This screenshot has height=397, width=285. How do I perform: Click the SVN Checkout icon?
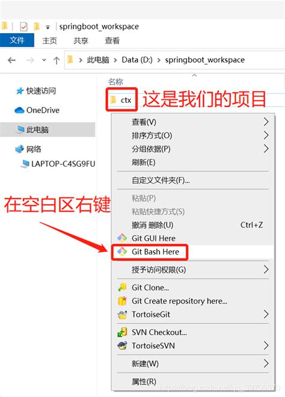coord(122,332)
